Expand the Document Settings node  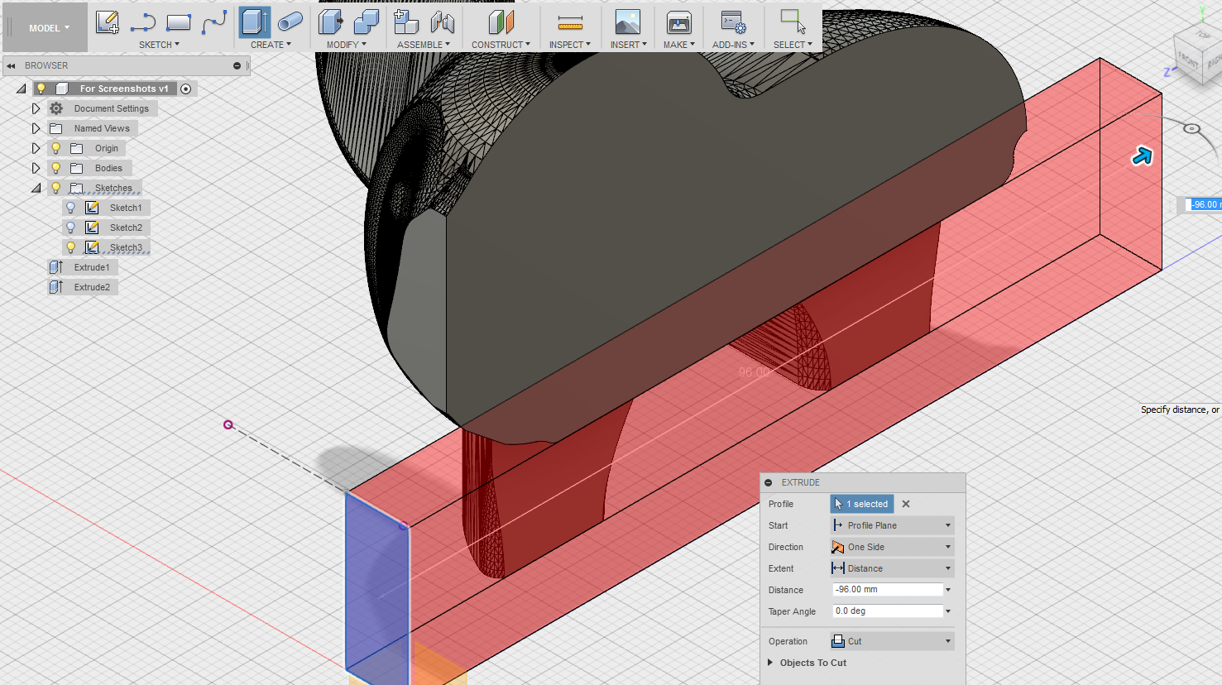(x=36, y=108)
